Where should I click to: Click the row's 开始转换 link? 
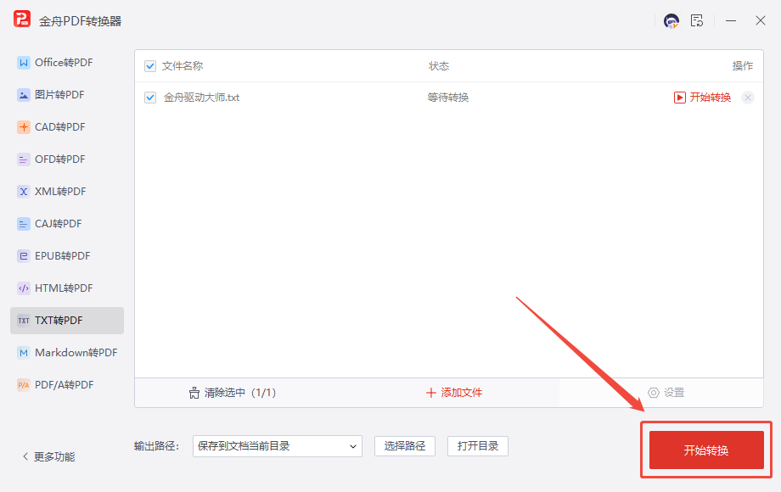tap(710, 98)
